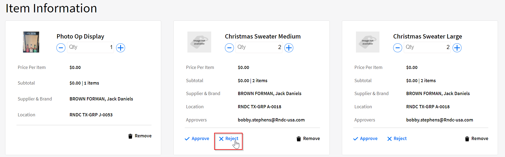Approve the Christmas Sweater Medium item
This screenshot has width=505, height=157.
(200, 138)
